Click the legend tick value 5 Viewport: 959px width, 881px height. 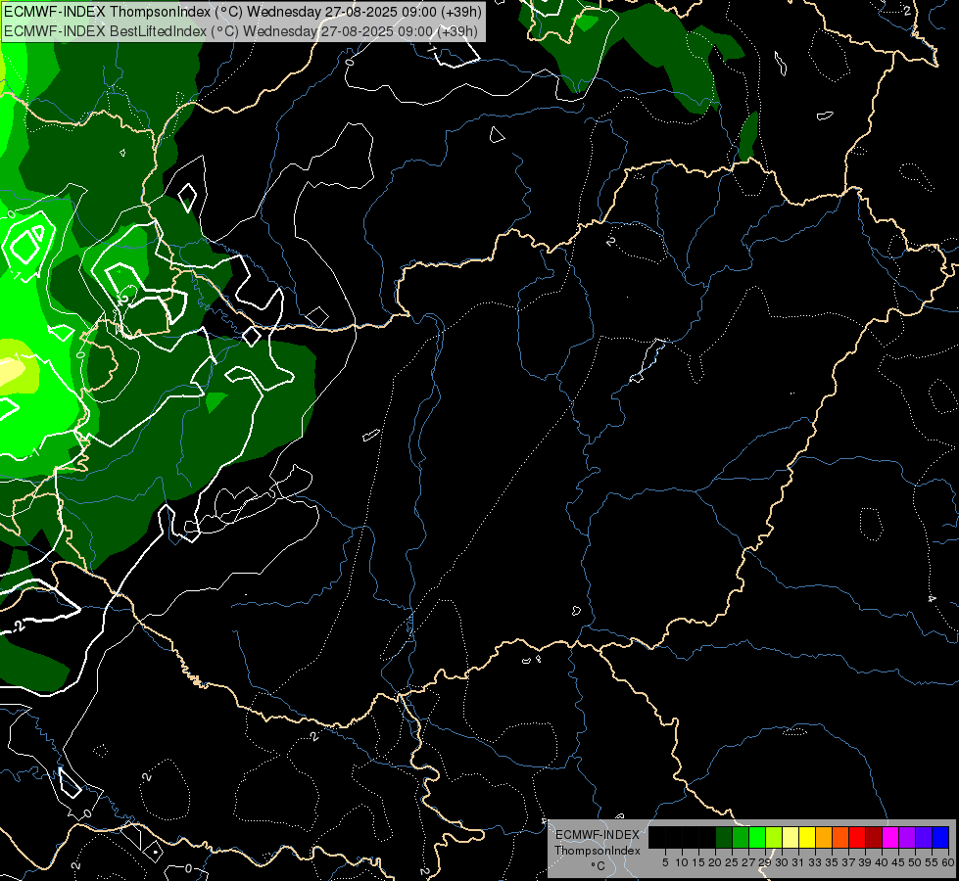(665, 862)
